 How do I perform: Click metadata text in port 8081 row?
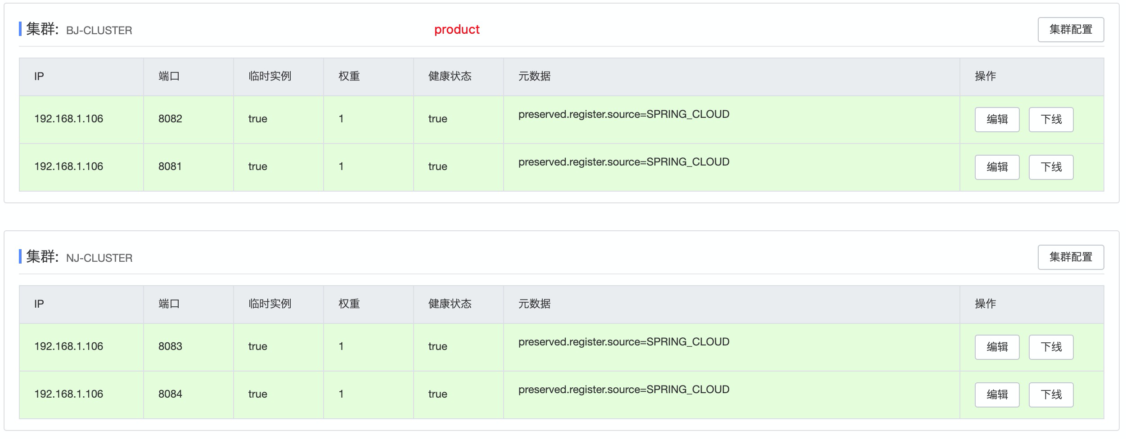[x=623, y=162]
